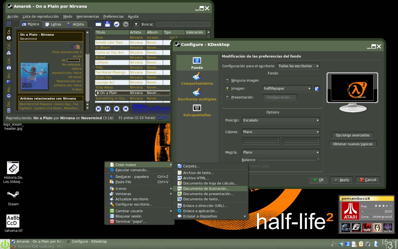Choose Carpeta... in new submenu
398x249 pixels.
210,166
